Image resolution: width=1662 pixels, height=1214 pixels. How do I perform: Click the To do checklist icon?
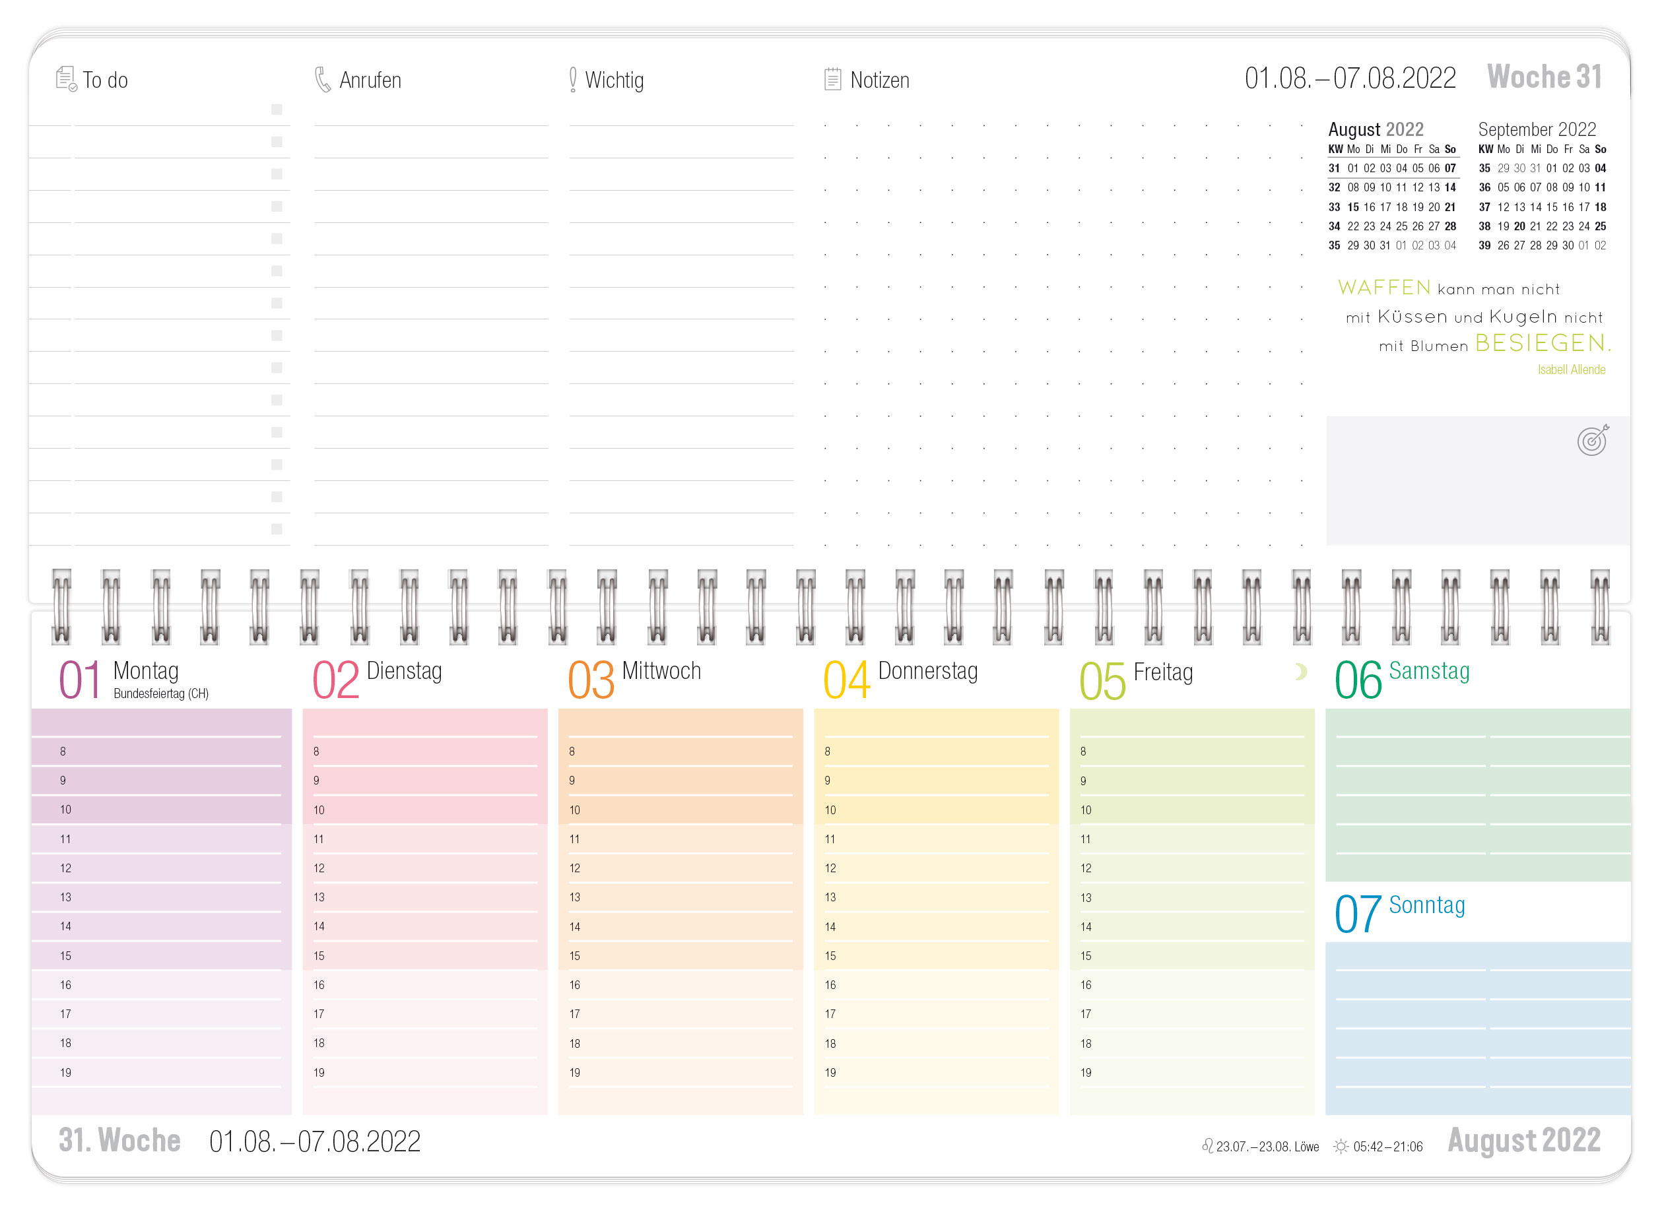point(66,79)
